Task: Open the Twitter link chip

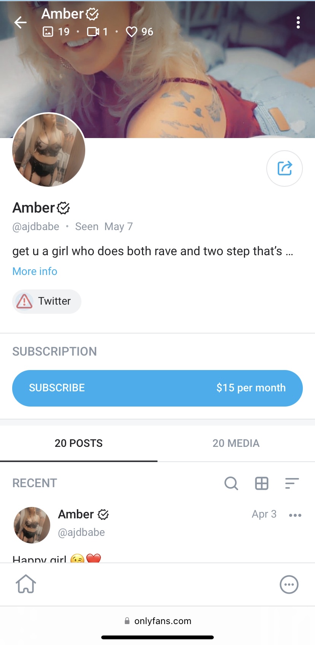Action: click(x=54, y=301)
